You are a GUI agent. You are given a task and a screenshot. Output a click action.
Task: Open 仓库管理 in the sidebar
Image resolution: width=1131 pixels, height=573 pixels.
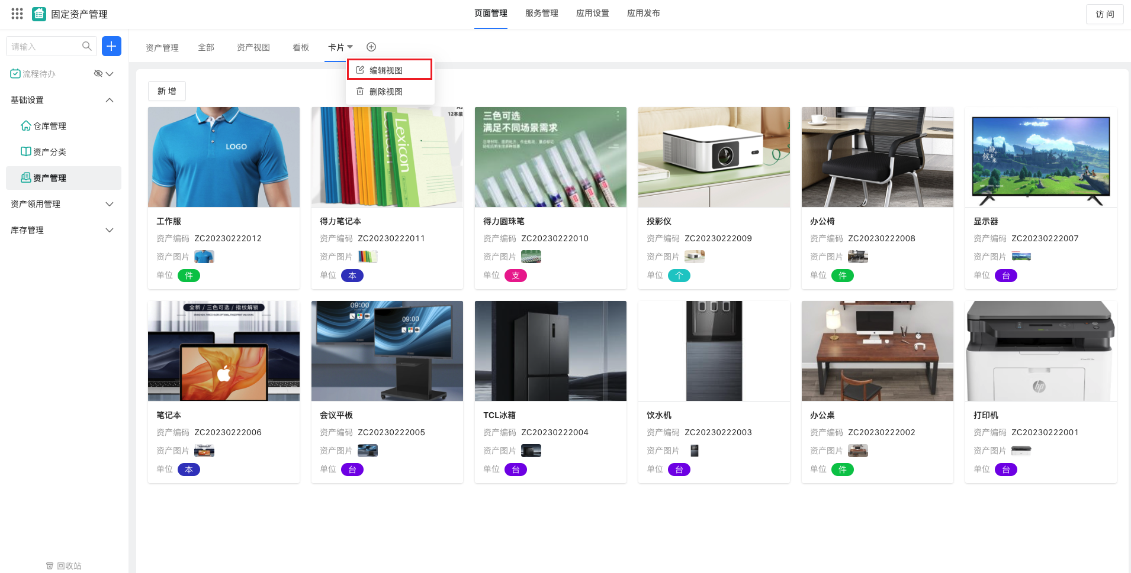[x=50, y=126]
